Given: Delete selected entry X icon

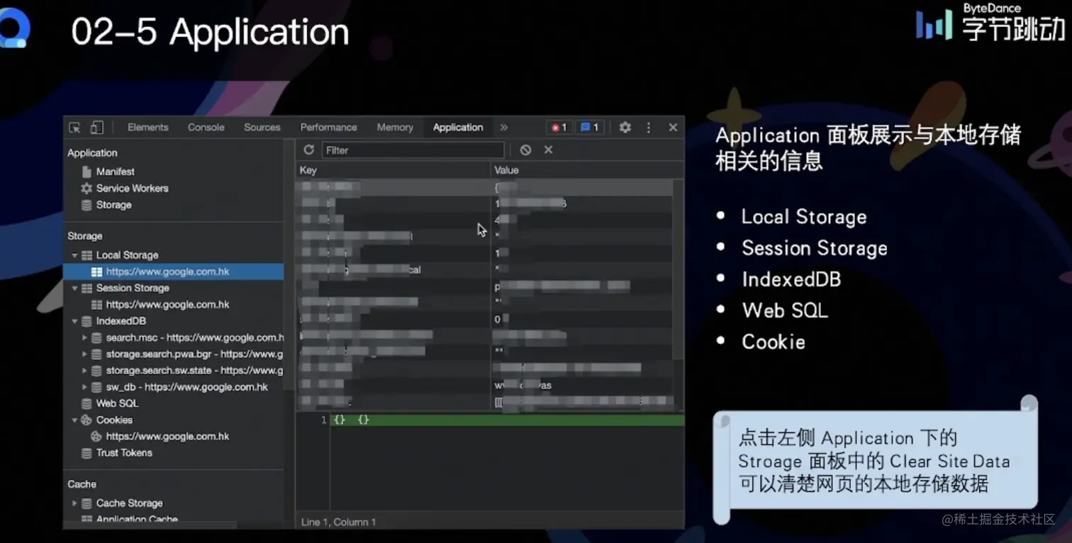Looking at the screenshot, I should click(548, 150).
